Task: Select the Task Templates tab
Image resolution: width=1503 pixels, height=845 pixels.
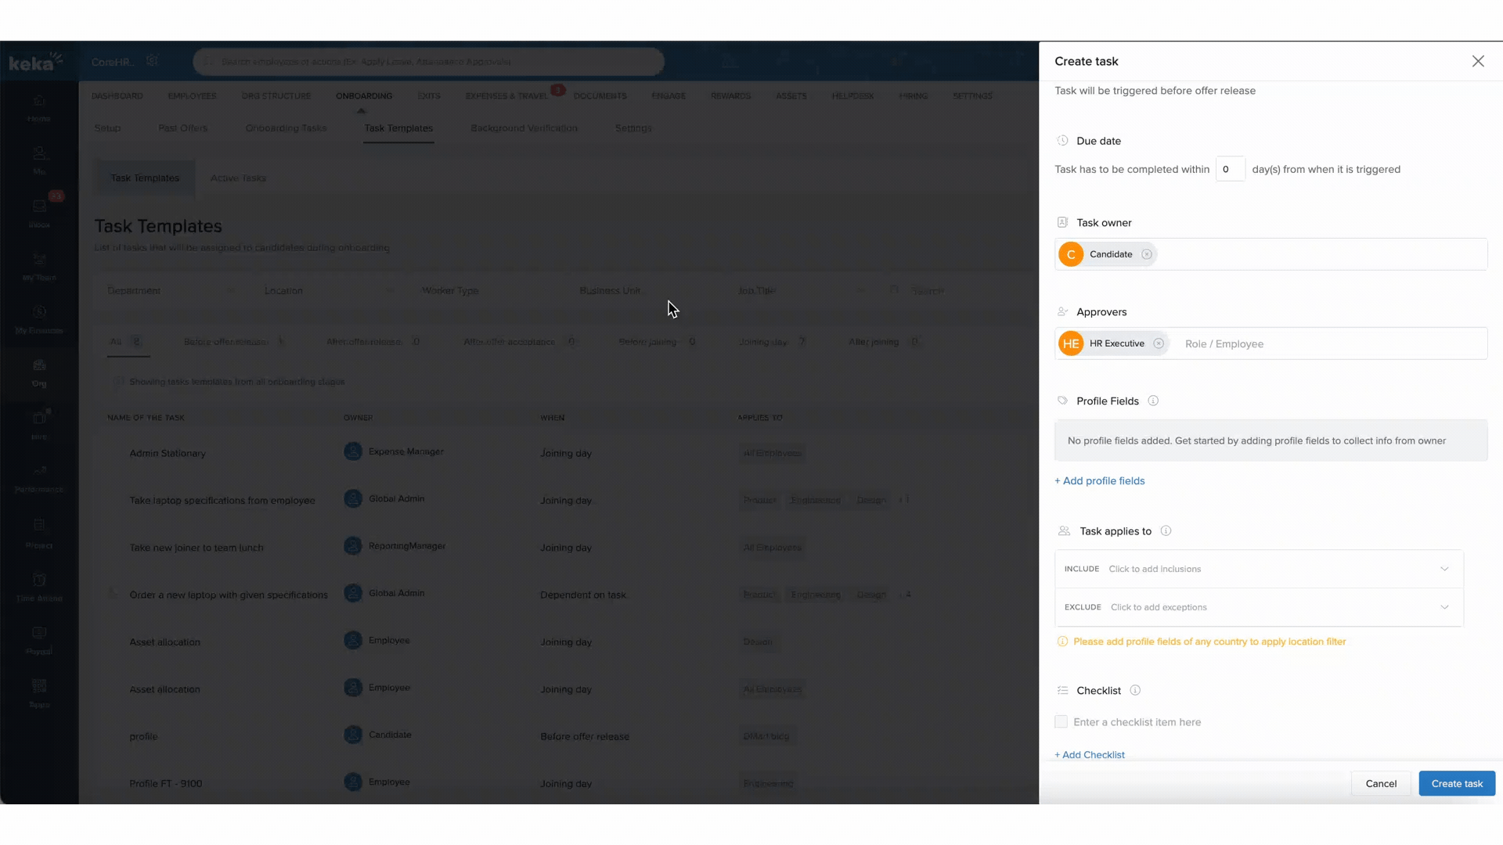Action: point(398,127)
